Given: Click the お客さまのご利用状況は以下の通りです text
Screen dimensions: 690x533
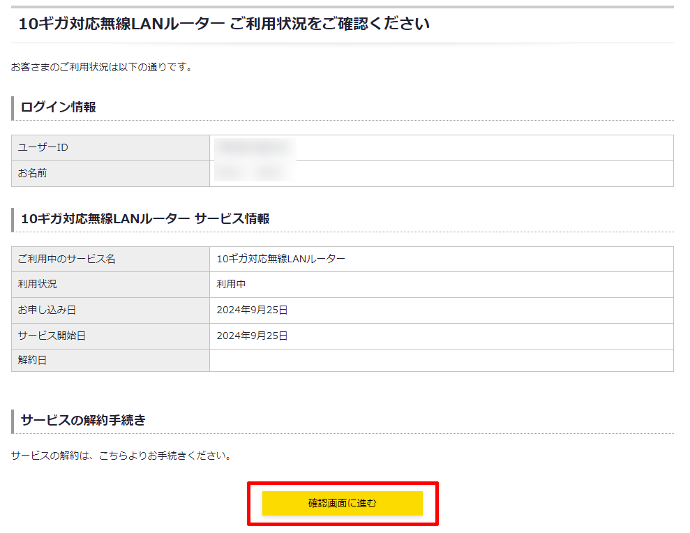Looking at the screenshot, I should coord(102,68).
